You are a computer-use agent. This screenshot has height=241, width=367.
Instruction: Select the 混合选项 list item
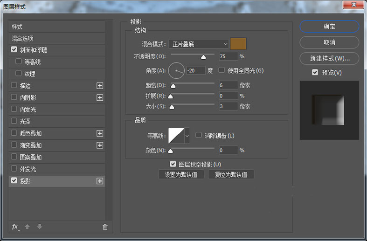(56, 38)
